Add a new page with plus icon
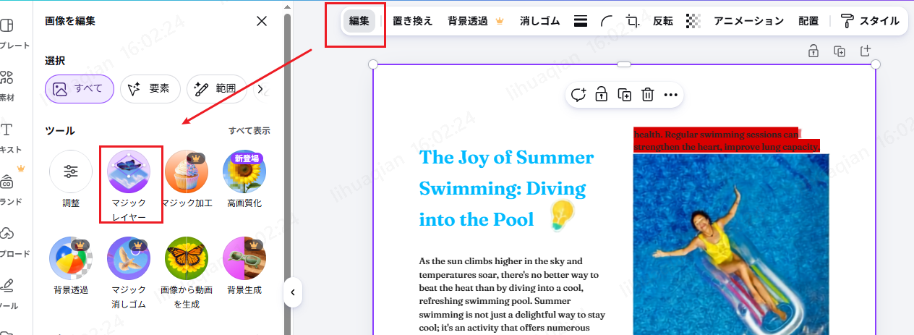The image size is (914, 335). (866, 51)
